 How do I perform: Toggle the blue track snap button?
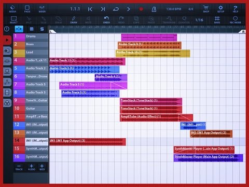[19, 29]
